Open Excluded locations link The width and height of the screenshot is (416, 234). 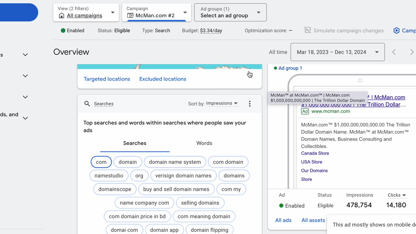[x=163, y=79]
